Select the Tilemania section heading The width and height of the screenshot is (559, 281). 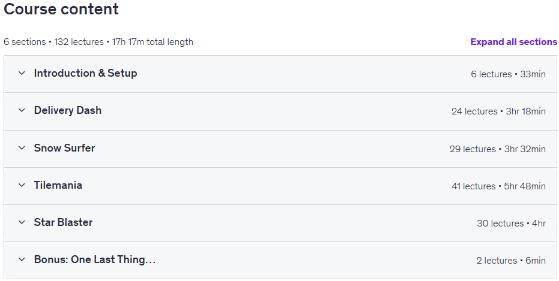pyautogui.click(x=58, y=185)
